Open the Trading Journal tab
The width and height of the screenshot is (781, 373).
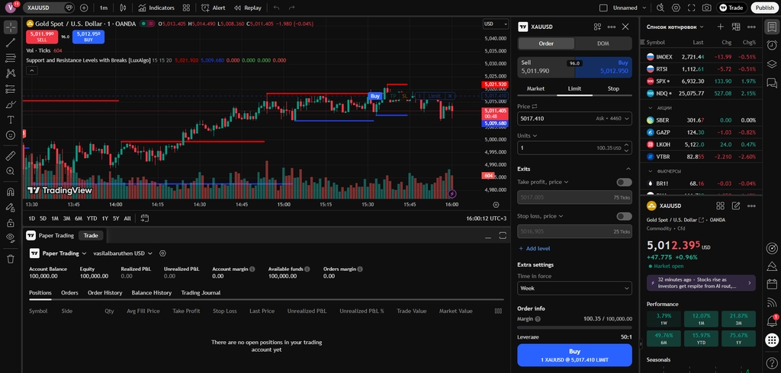point(201,293)
